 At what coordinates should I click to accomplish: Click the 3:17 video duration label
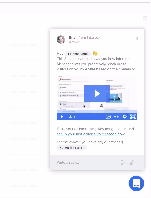72,116
